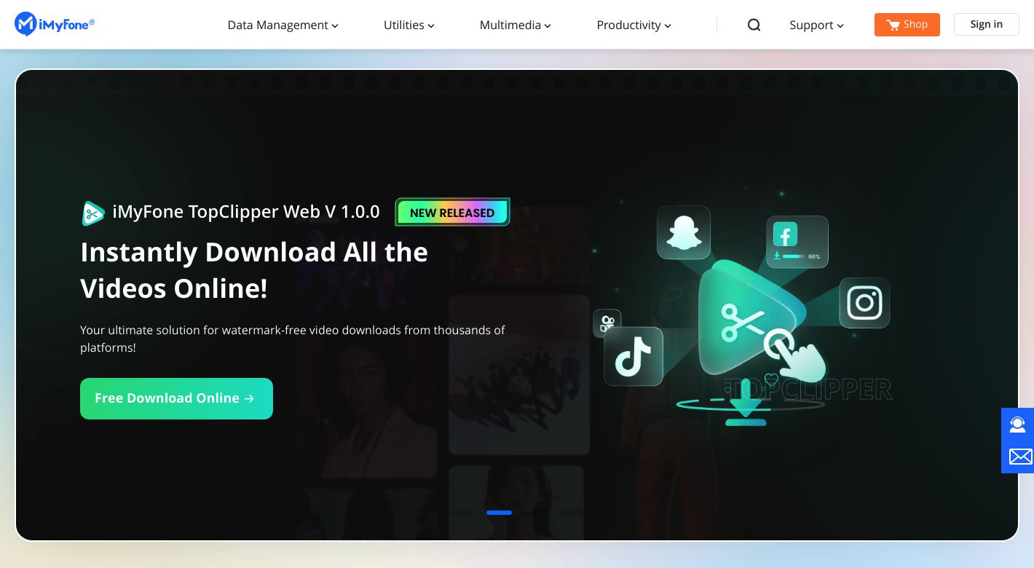Click the Instantly Download All the Videos headline
Viewport: 1034px width, 568px height.
[x=254, y=270]
